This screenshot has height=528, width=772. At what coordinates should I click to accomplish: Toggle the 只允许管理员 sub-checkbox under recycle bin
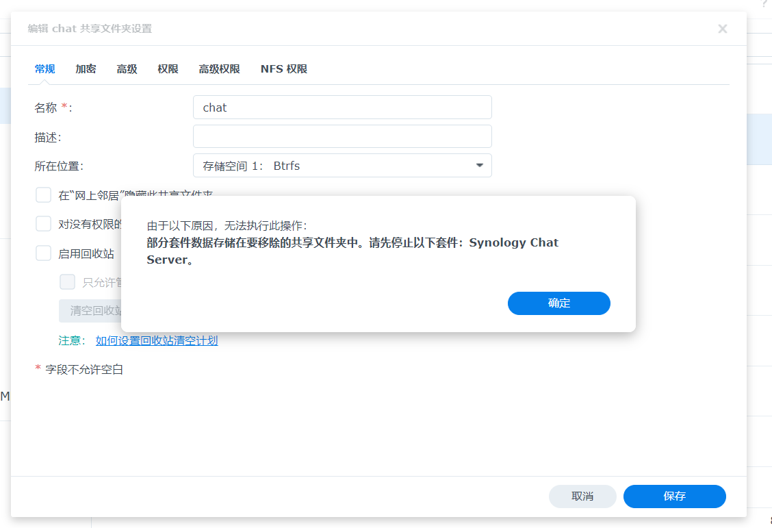pyautogui.click(x=68, y=282)
